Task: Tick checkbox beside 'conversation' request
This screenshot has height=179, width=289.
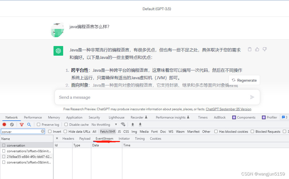Action: (4, 145)
